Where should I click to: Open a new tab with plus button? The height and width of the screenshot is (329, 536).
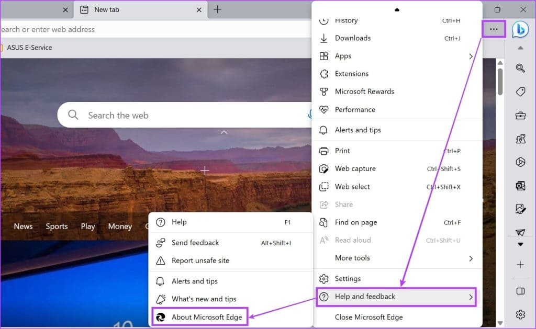point(217,9)
